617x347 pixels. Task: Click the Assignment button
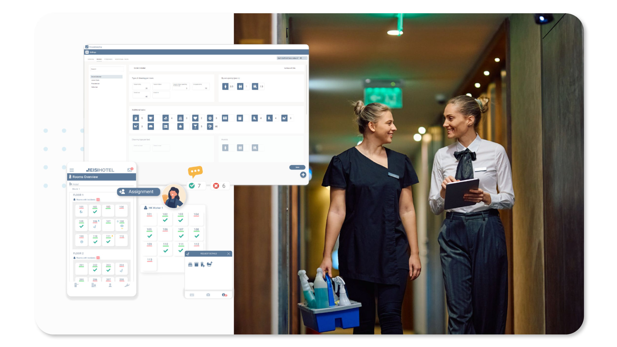coord(138,192)
